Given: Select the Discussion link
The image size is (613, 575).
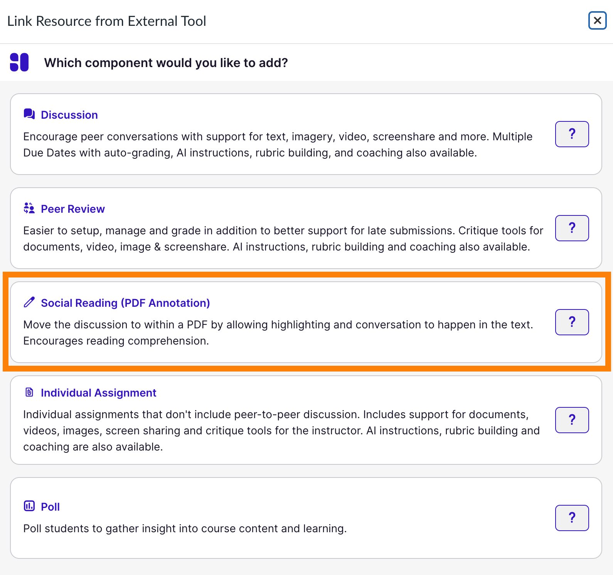Looking at the screenshot, I should [x=69, y=114].
